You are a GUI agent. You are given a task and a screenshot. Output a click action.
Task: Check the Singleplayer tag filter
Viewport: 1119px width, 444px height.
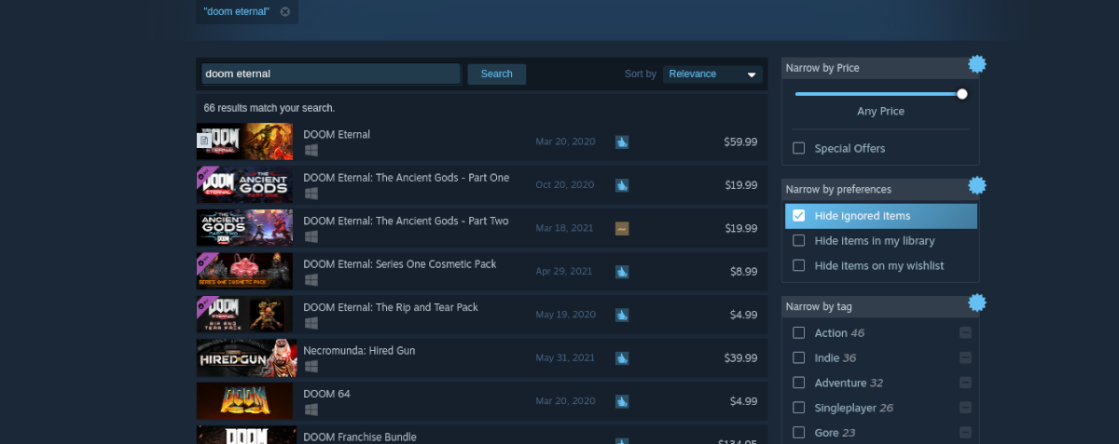[798, 408]
